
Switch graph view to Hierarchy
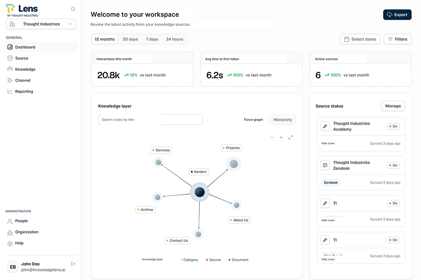click(283, 120)
